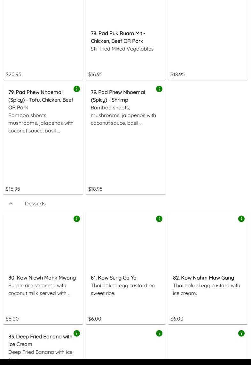Choose 81. Kow Sung Ga Ya dessert
Image resolution: width=251 pixels, height=365 pixels.
114,278
